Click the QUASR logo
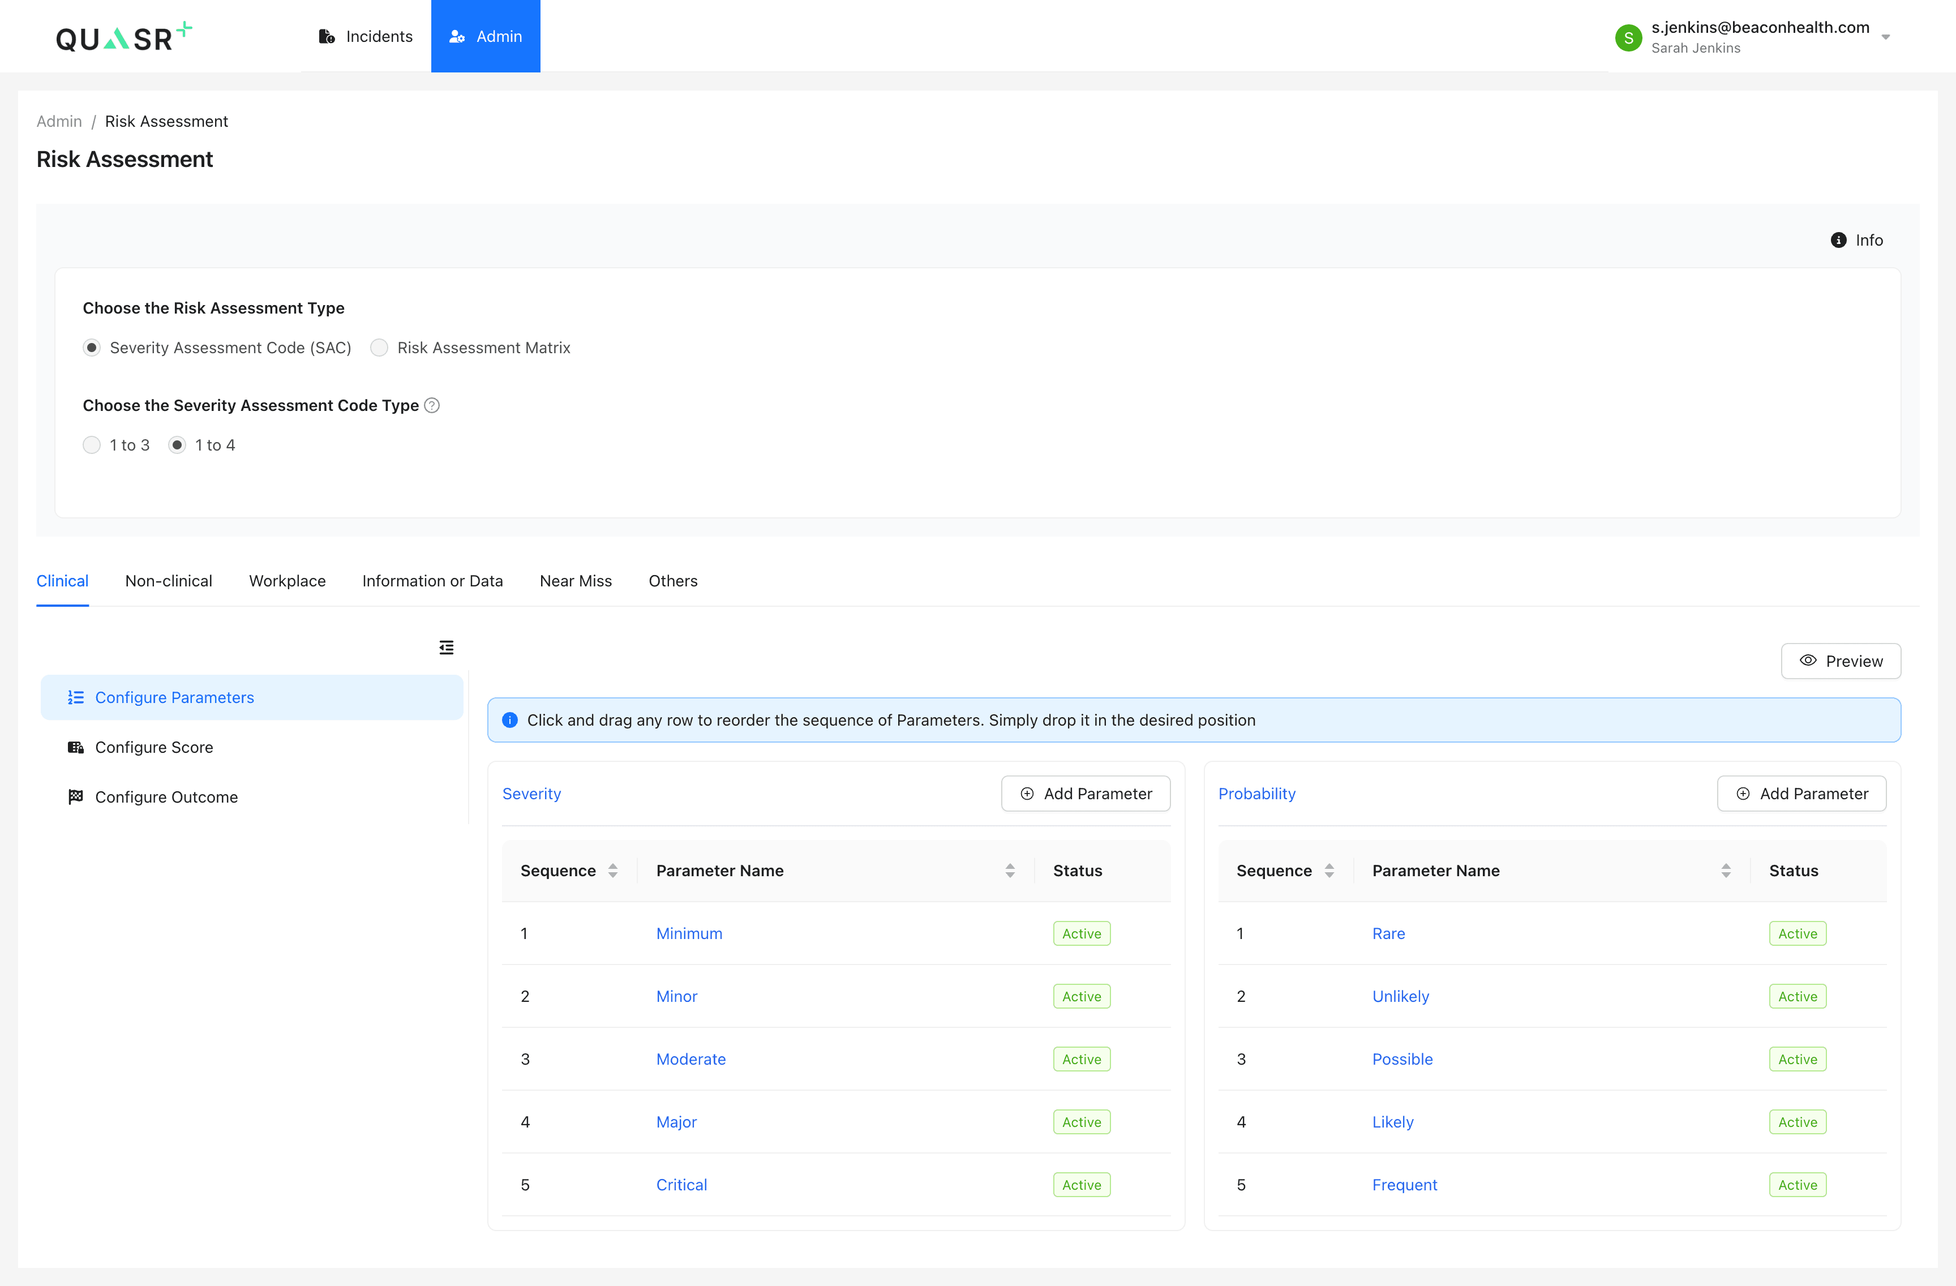The image size is (1956, 1286). 123,37
